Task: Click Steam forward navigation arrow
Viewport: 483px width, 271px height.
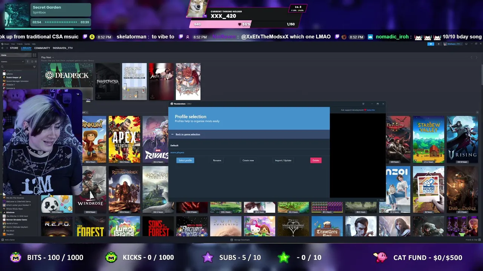Action: pyautogui.click(x=7, y=48)
